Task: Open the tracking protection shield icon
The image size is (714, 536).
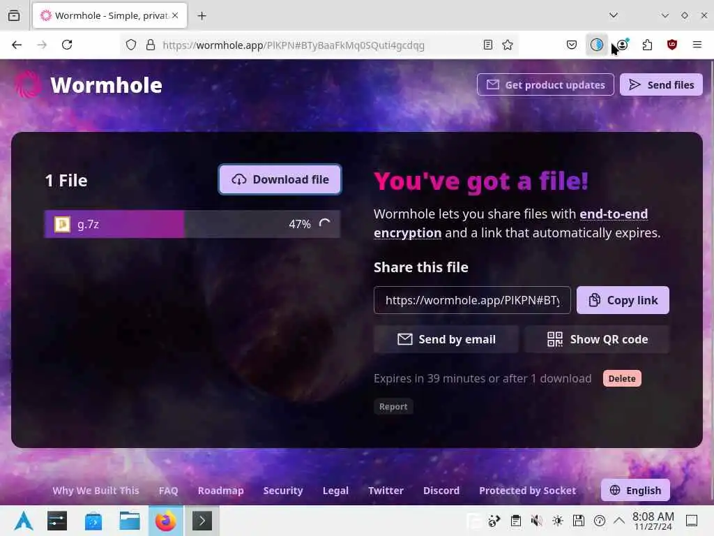Action: coord(131,45)
